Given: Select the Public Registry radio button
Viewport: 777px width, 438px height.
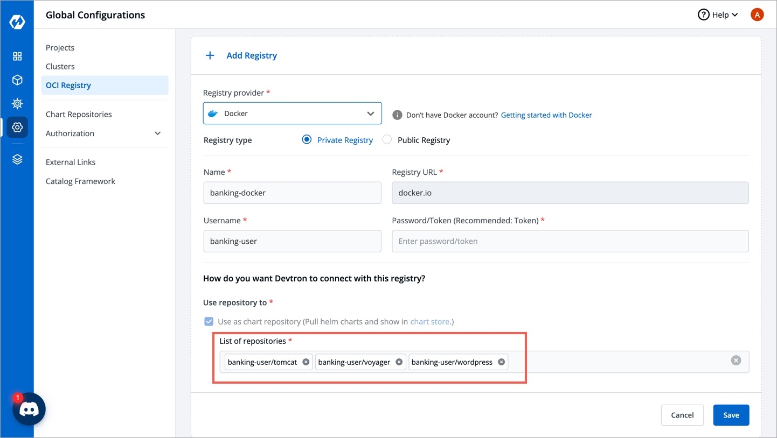Looking at the screenshot, I should (x=387, y=140).
